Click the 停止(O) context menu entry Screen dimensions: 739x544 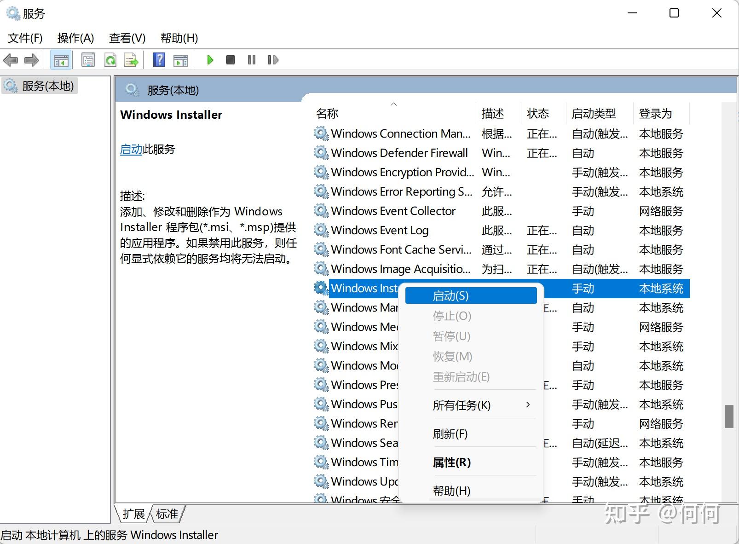click(x=471, y=316)
